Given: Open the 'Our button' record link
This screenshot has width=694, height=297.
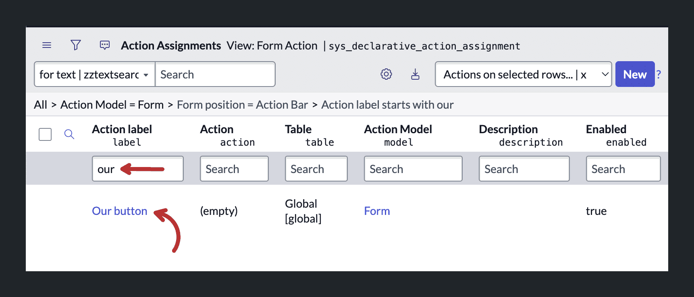Looking at the screenshot, I should tap(120, 211).
